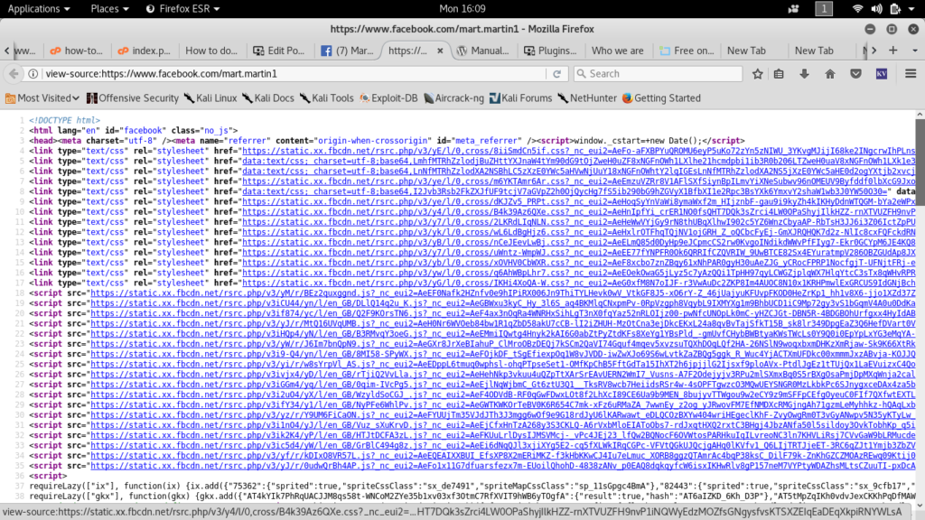Viewport: 925px width, 520px height.
Task: Switch to the Edit Po... tab
Action: [279, 51]
